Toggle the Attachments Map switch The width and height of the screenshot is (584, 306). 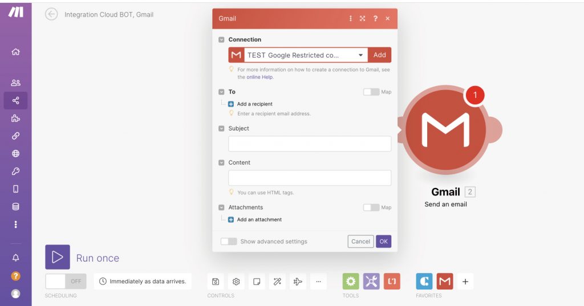coord(371,207)
